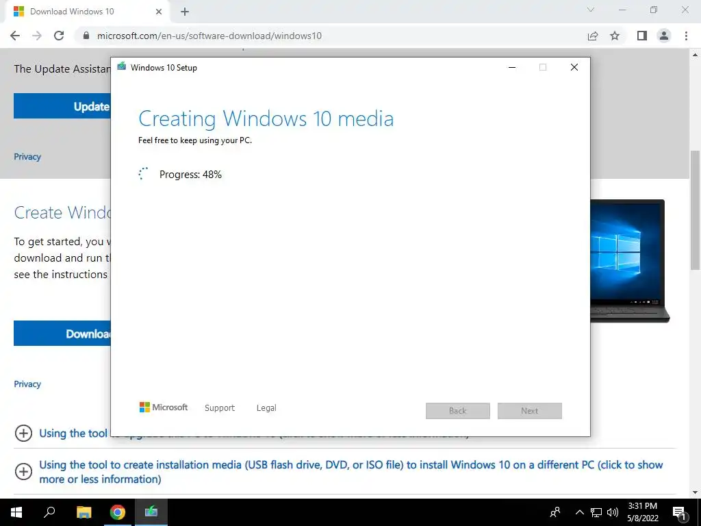Click scrollbar up arrow
This screenshot has width=701, height=526.
[695, 55]
